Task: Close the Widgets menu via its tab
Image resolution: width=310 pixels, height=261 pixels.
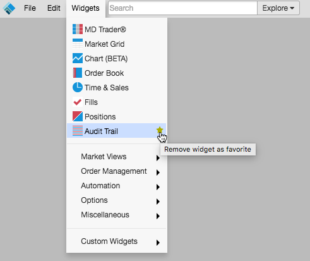Action: tap(85, 8)
